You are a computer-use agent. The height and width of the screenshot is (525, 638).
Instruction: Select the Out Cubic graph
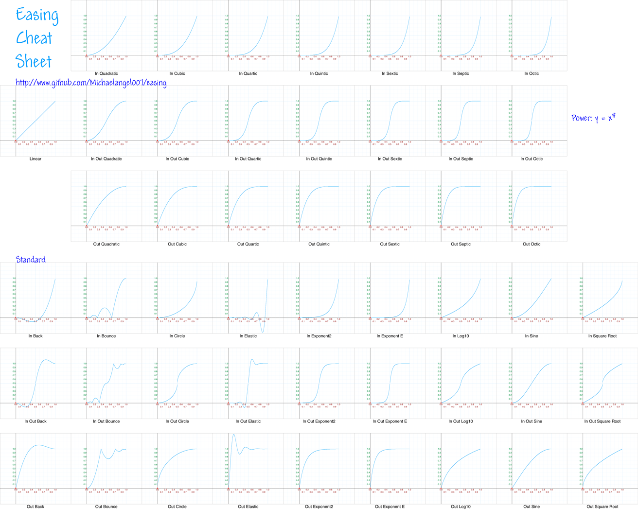pyautogui.click(x=177, y=206)
